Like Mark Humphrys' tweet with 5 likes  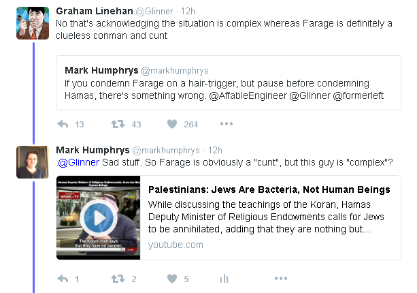(172, 279)
